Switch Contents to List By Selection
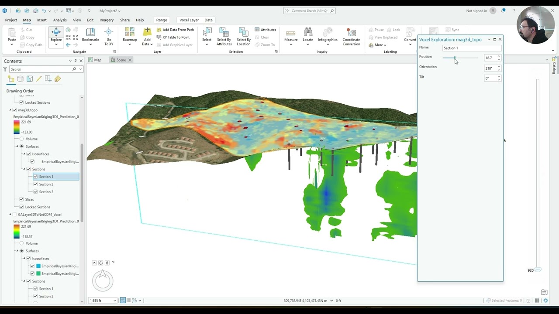Image resolution: width=559 pixels, height=314 pixels. click(x=30, y=79)
